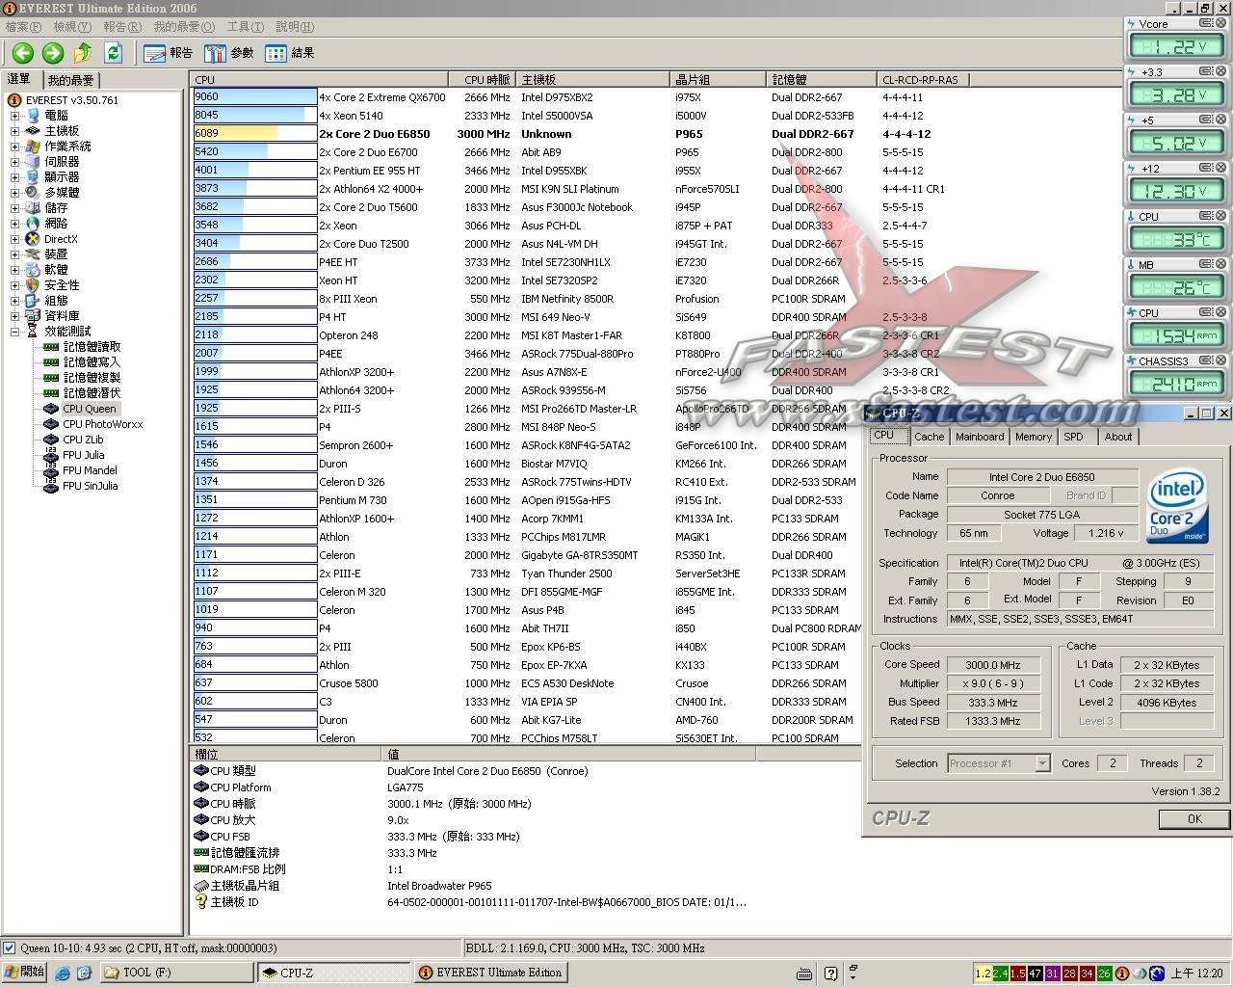1233x987 pixels.
Task: Open the 參數 parameters toolbar button
Action: tap(229, 53)
